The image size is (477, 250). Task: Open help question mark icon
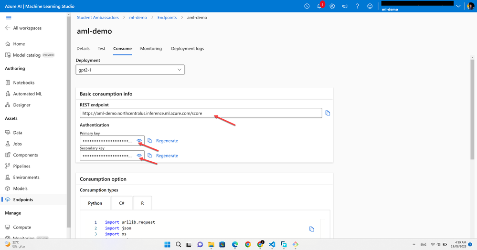[358, 6]
